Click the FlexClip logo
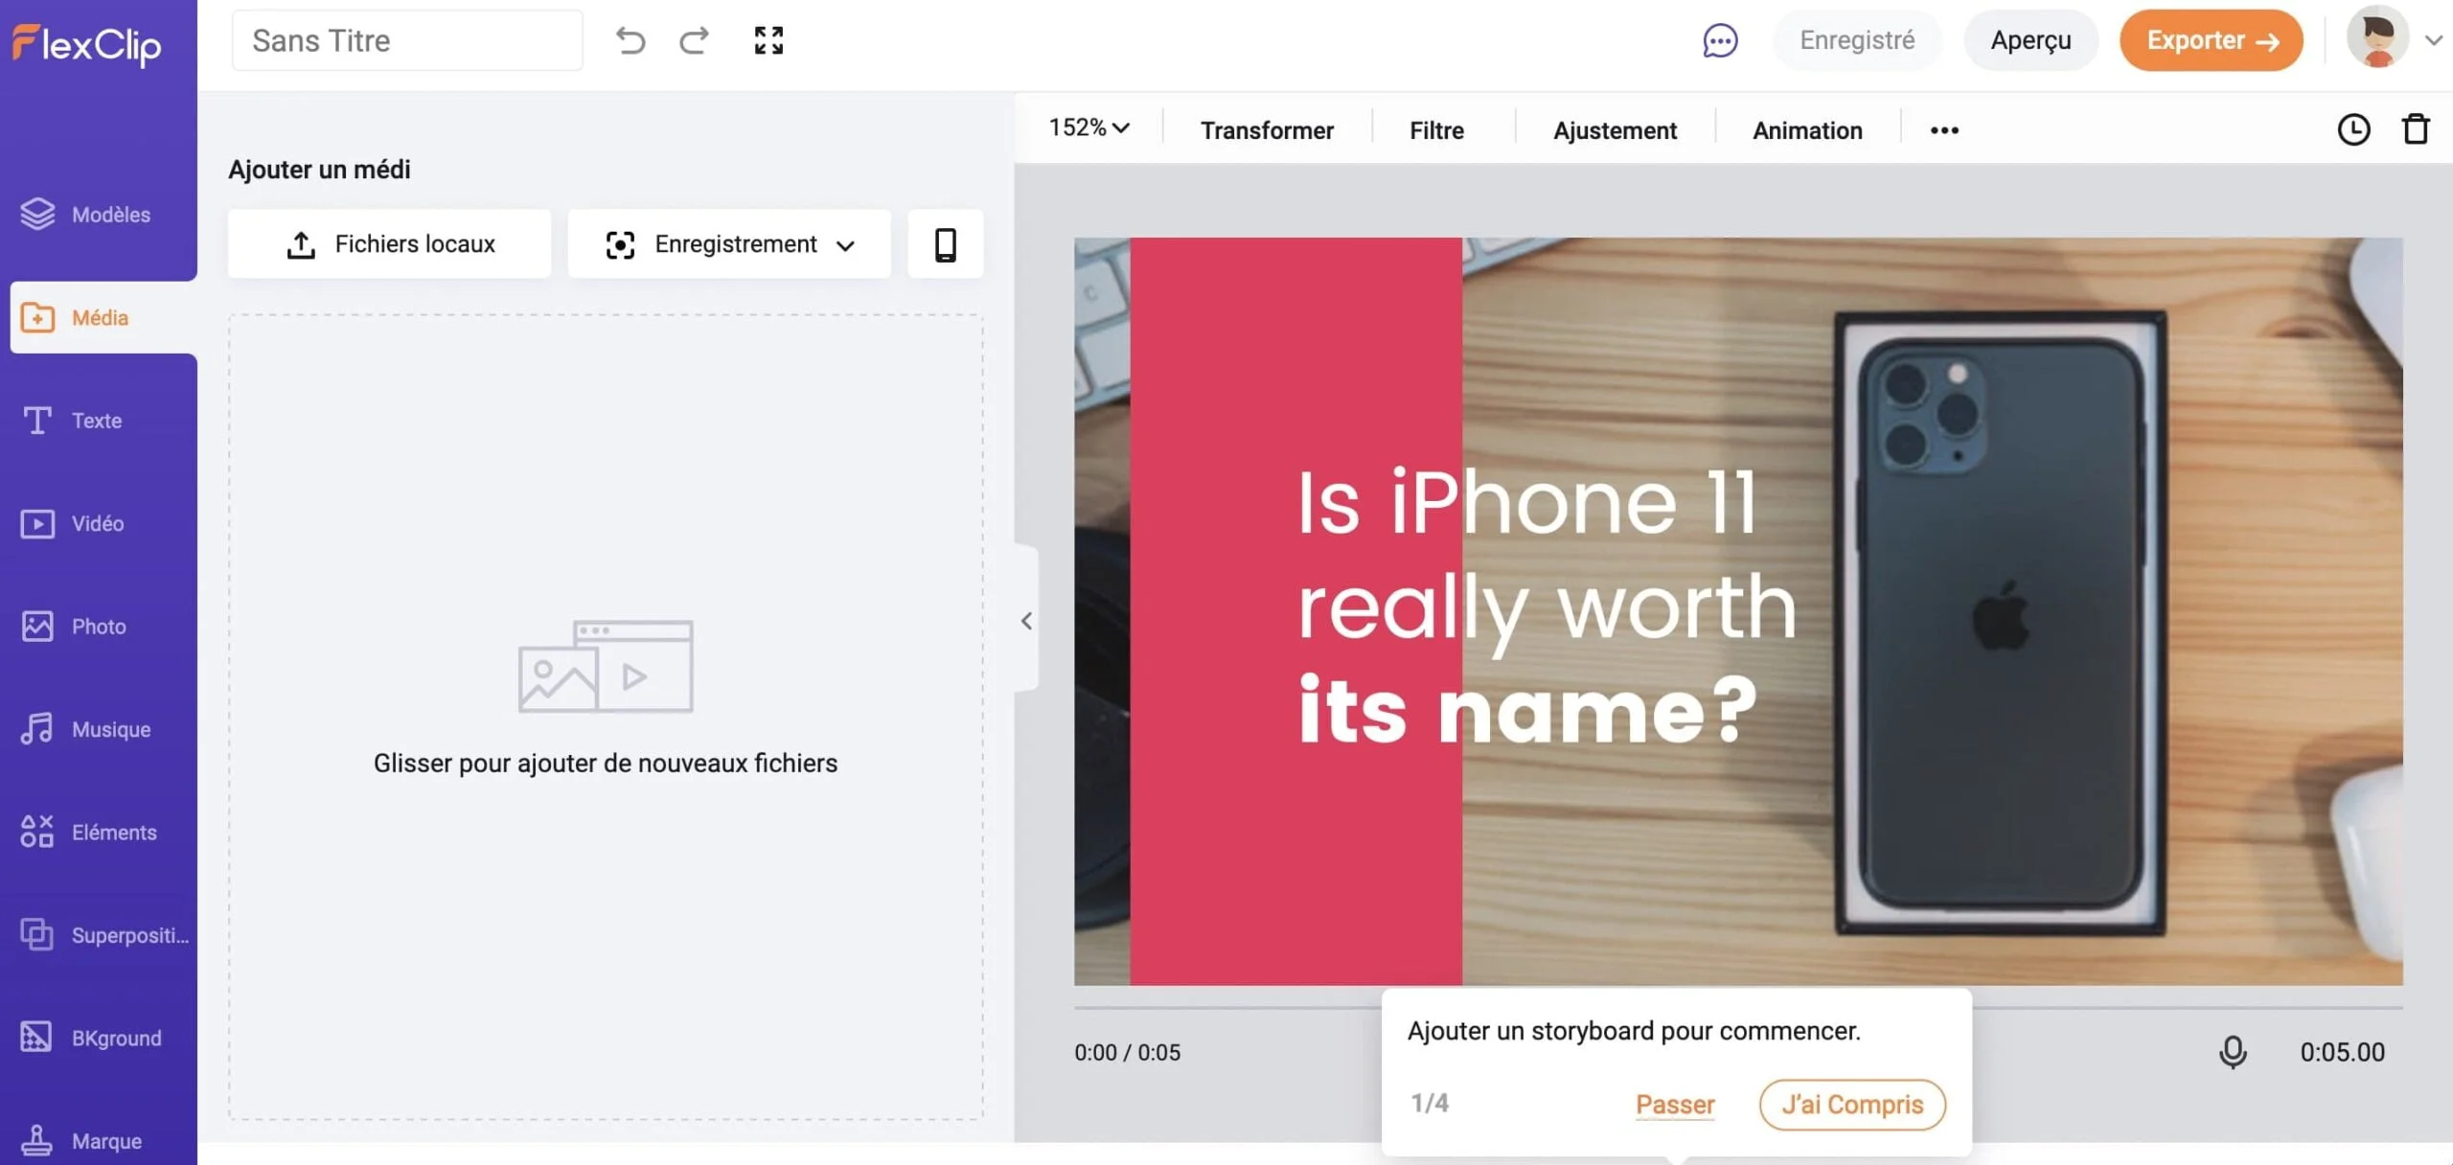Image resolution: width=2453 pixels, height=1165 pixels. (86, 44)
